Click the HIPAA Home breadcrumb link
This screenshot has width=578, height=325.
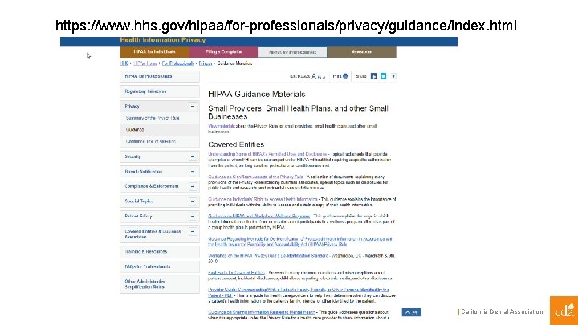[x=145, y=63]
